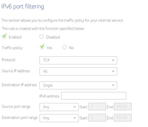
Task: Click the IPv6 port filtering heading
Action: pyautogui.click(x=23, y=7)
